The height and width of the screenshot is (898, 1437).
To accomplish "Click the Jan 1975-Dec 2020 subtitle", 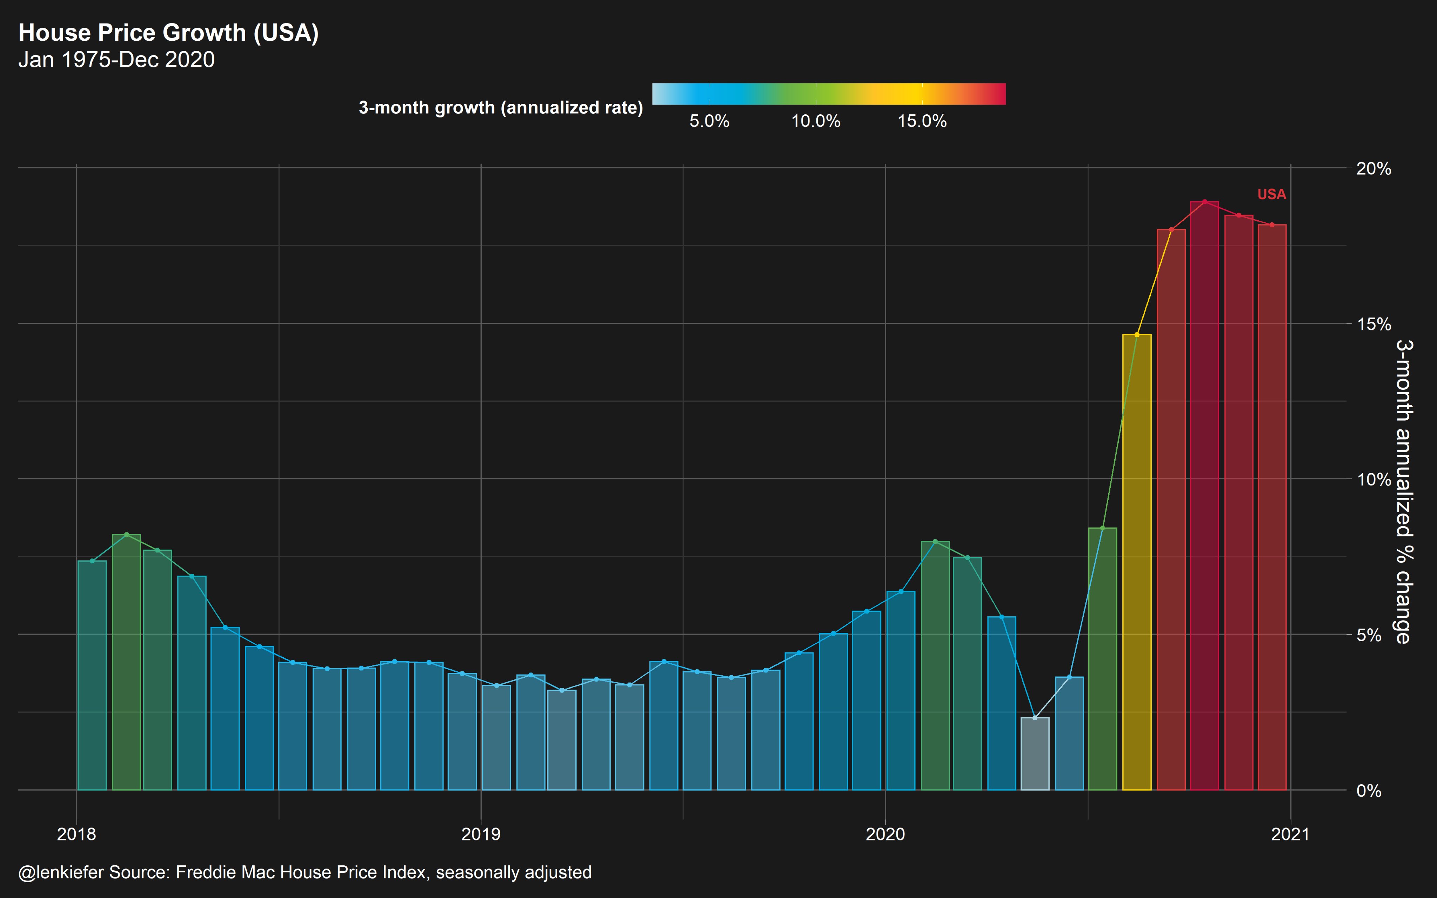I will (116, 59).
